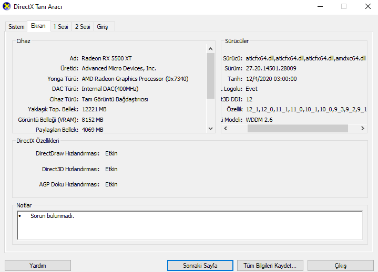Click the date '12/4/2020 03:00:00'

point(271,79)
